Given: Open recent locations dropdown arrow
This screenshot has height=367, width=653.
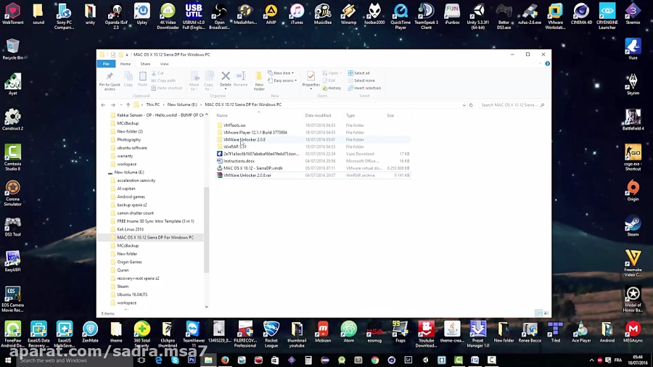Looking at the screenshot, I should (120, 105).
